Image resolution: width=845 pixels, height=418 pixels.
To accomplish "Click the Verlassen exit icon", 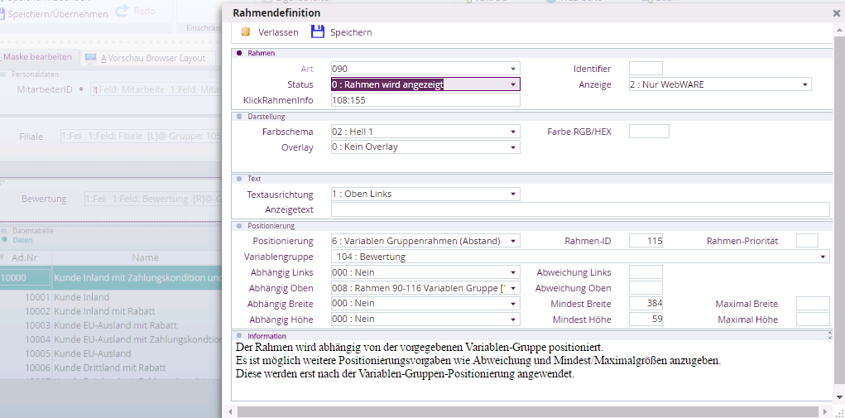I will (x=245, y=32).
